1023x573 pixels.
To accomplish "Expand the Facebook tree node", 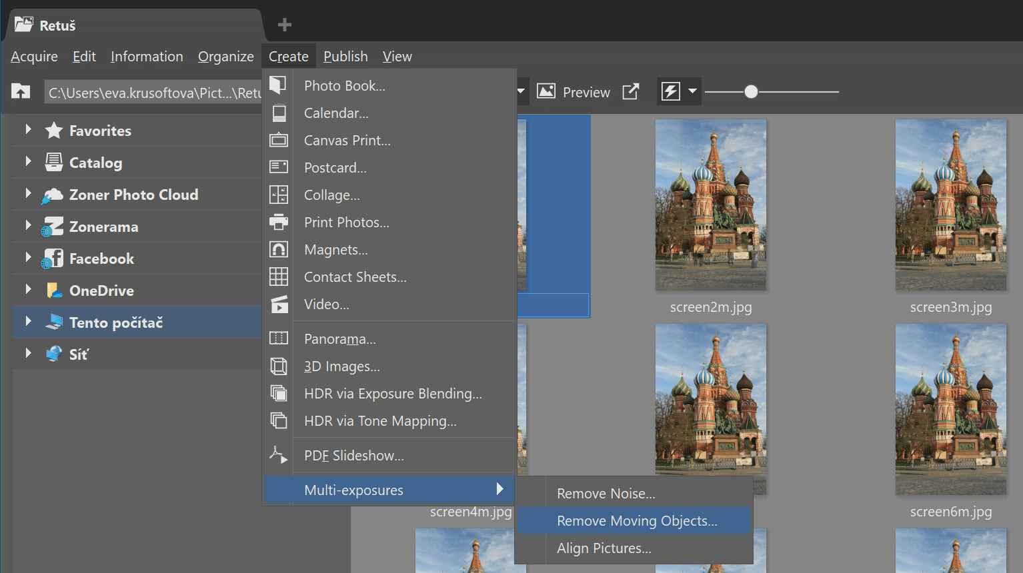I will [28, 257].
